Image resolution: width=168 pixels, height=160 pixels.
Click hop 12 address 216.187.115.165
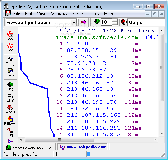tap(94, 115)
